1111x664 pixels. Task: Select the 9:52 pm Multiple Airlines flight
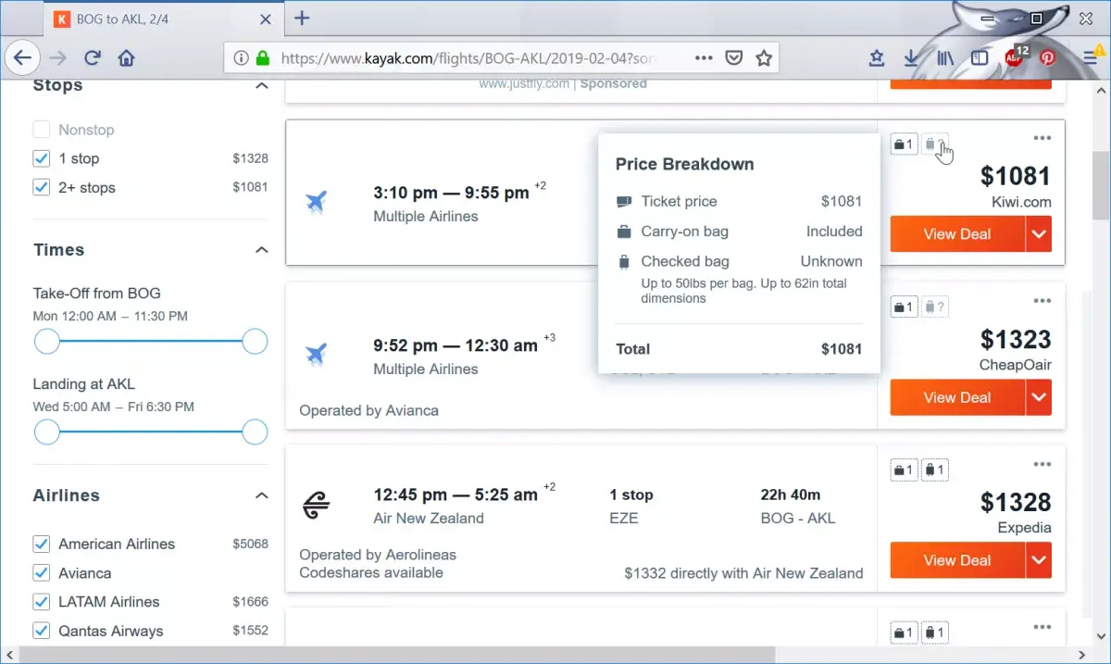581,356
